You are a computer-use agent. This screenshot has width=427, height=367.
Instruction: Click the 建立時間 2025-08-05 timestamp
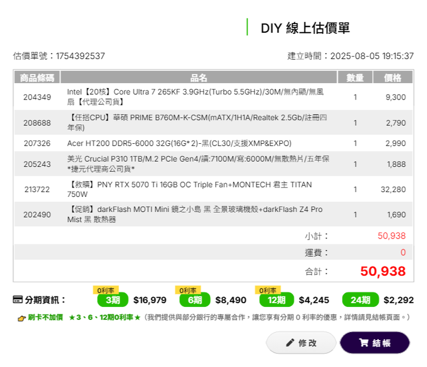click(x=350, y=56)
